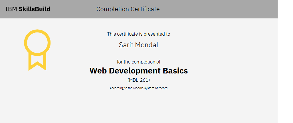Click the 'for the completion of' text
The image size is (293, 123).
click(139, 62)
